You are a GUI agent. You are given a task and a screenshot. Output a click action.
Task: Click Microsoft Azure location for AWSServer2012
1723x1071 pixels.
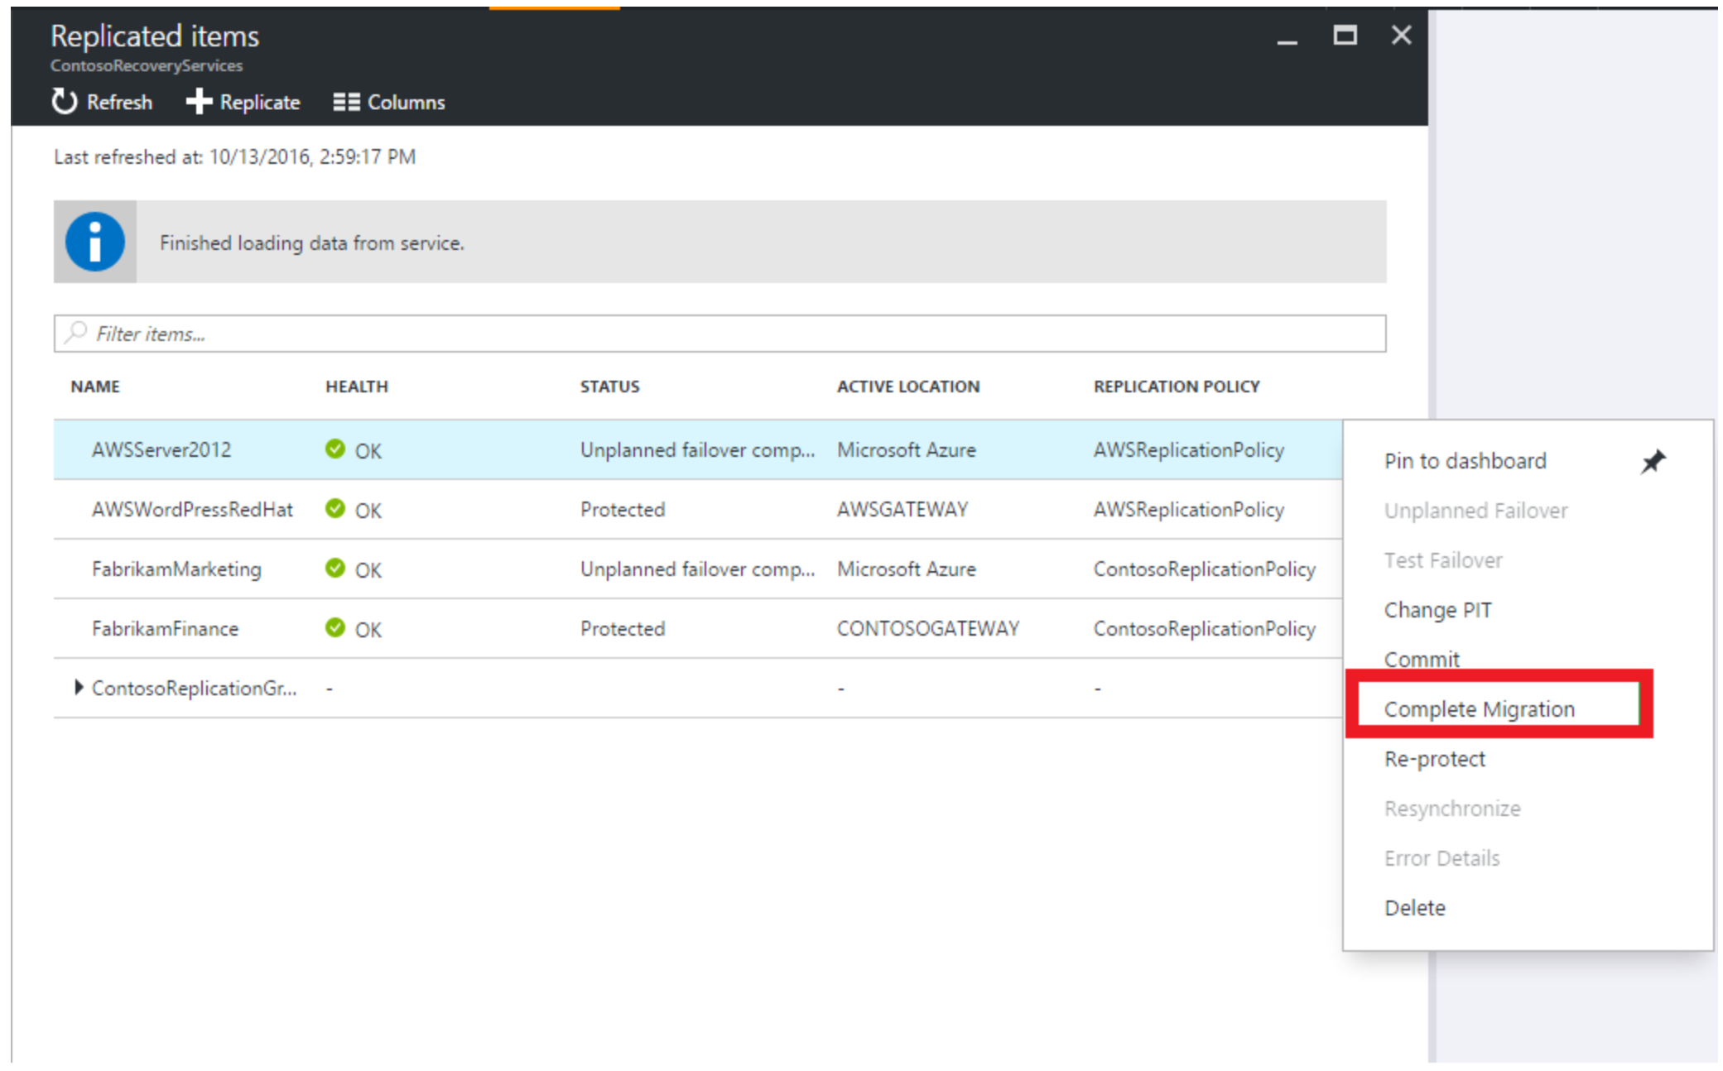tap(907, 449)
